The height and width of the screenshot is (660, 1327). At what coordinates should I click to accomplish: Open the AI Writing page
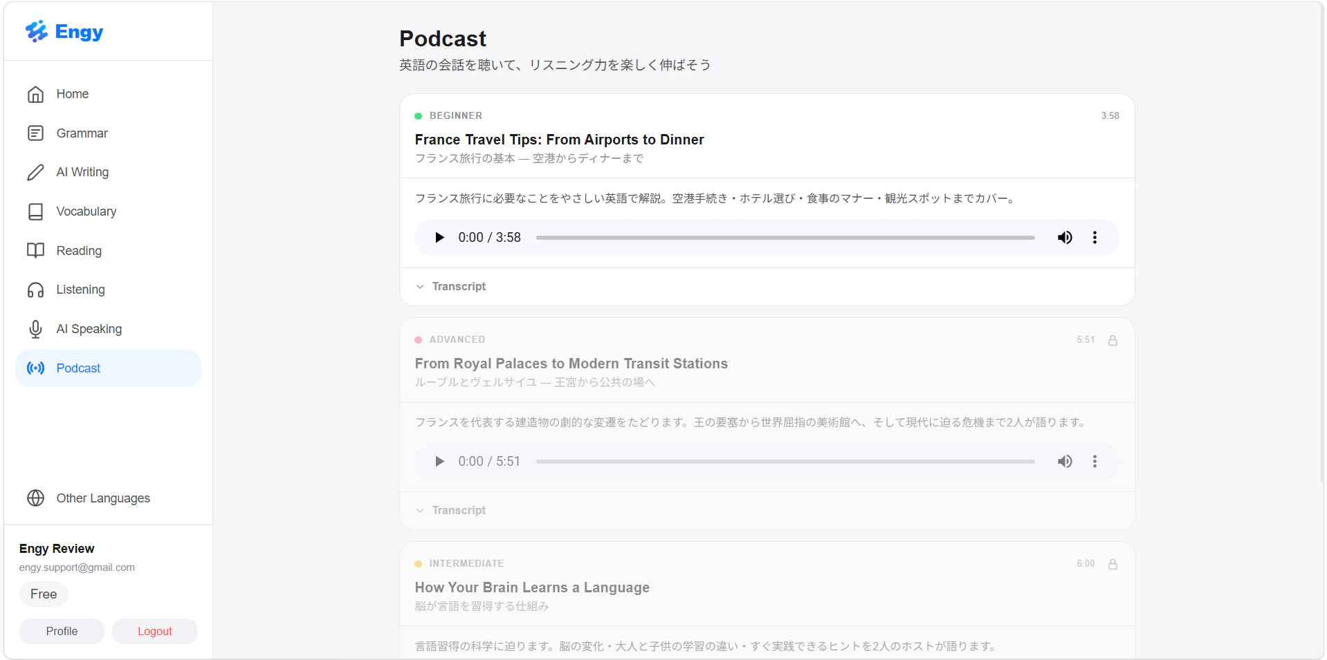click(x=108, y=172)
